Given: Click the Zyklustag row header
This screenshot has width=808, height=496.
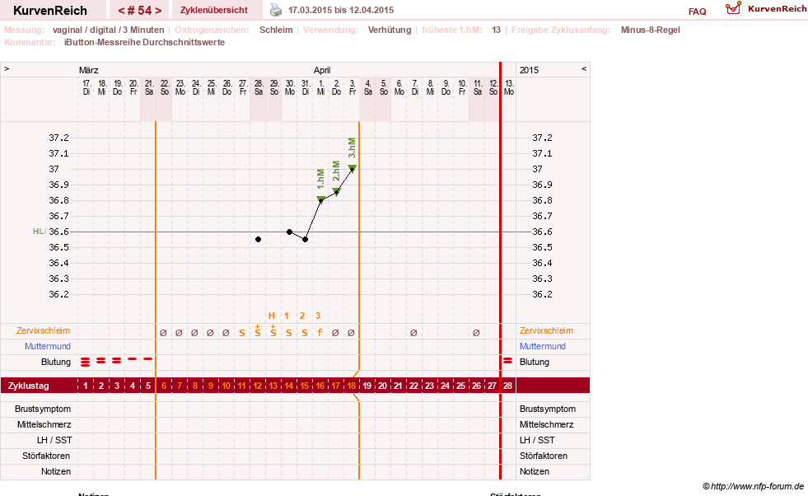Looking at the screenshot, I should coord(29,386).
